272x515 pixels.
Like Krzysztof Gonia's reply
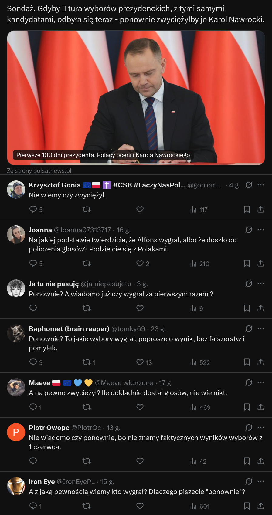140,209
